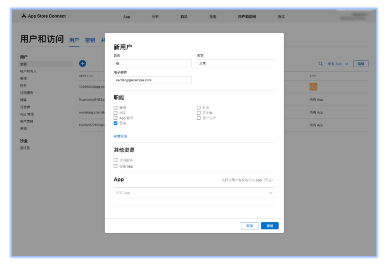Uncheck the 营销 role checkbox
Viewport: 387px width, 265px height.
tap(115, 123)
